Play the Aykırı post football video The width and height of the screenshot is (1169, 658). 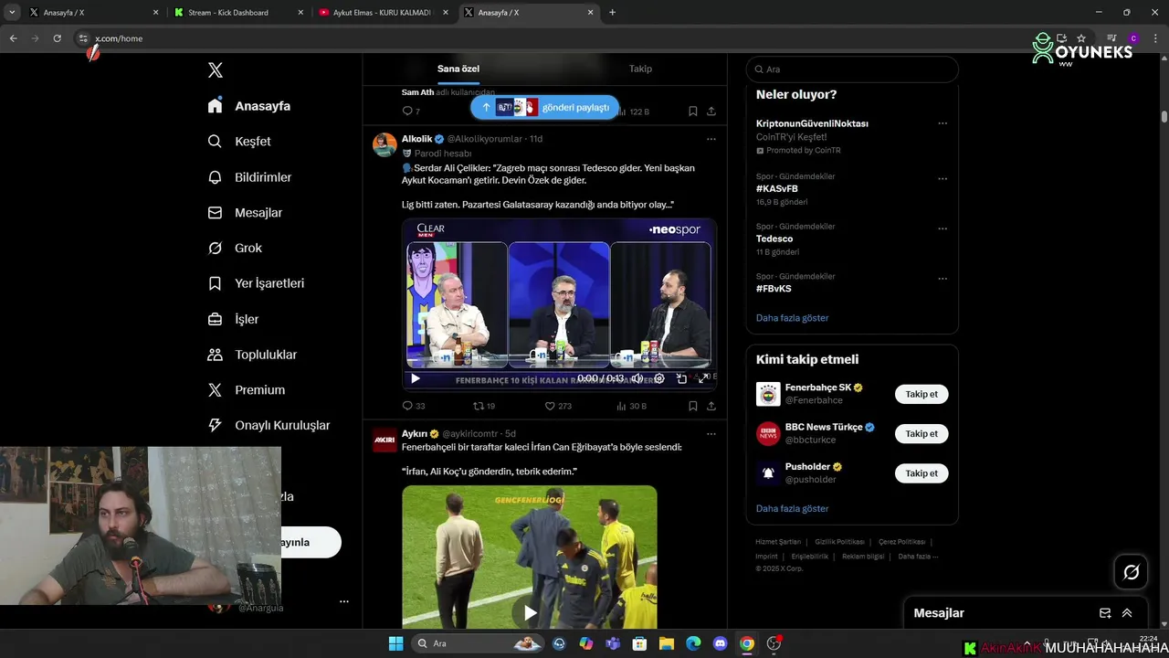coord(530,612)
